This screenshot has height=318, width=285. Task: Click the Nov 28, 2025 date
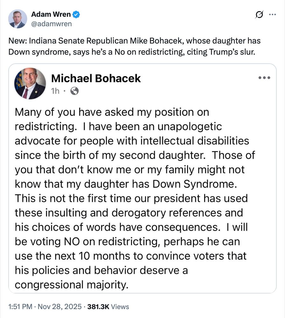[59, 307]
